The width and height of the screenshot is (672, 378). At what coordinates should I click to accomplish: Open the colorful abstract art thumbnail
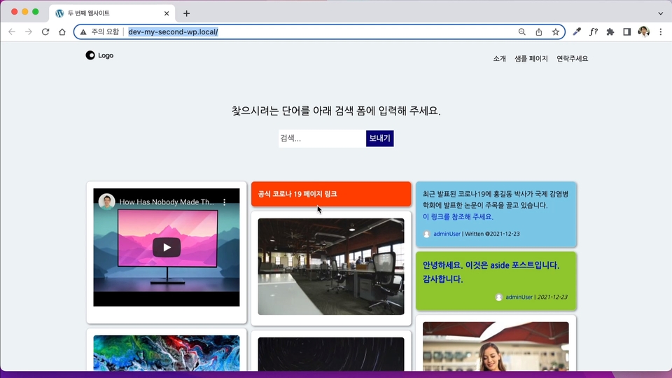(167, 353)
